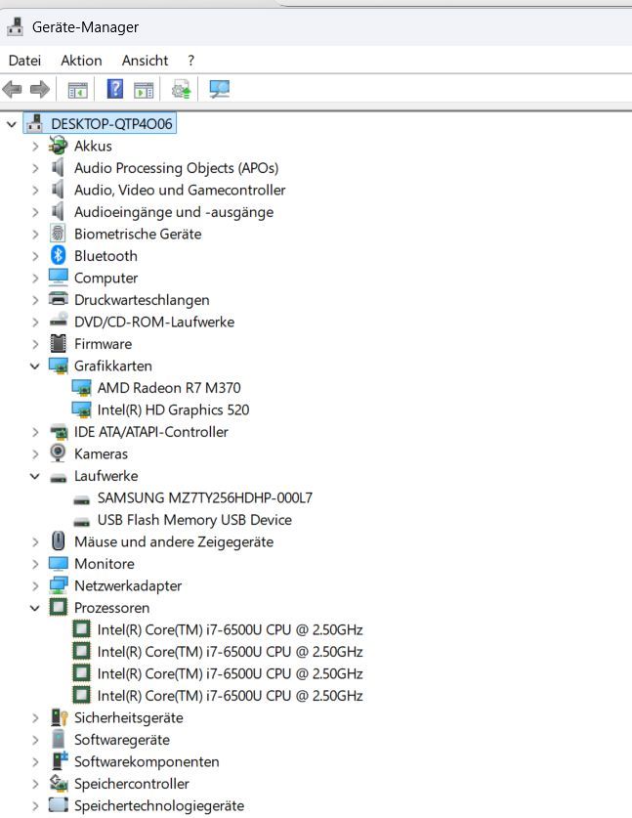The width and height of the screenshot is (632, 818).
Task: Select USB Flash Memory USB Device
Action: coord(193,520)
